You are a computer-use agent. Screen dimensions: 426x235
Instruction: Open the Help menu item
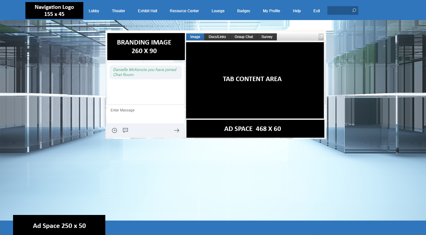(297, 11)
